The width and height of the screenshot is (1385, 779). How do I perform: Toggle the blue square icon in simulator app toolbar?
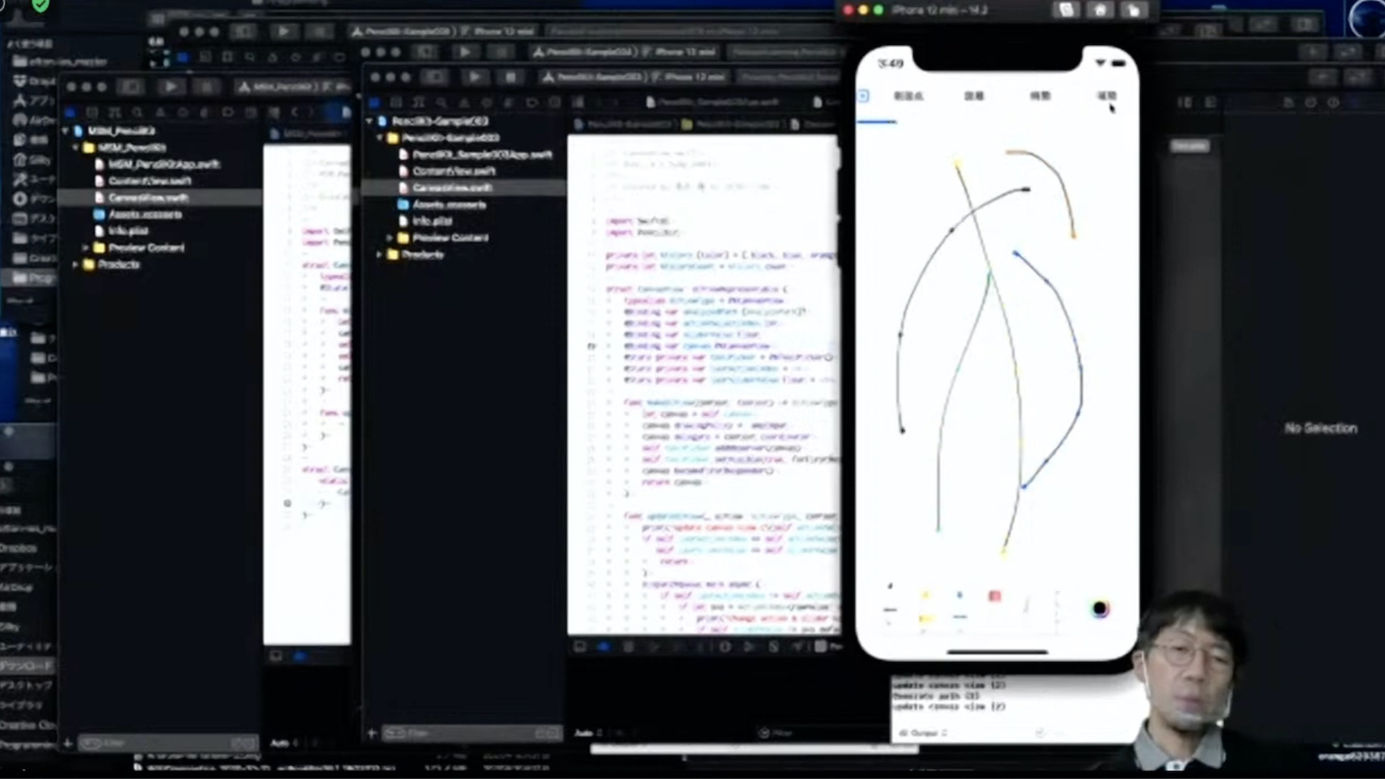tap(863, 96)
